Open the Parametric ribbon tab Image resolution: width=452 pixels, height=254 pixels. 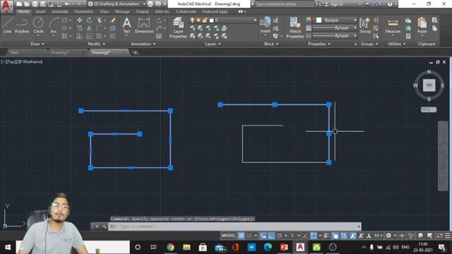point(84,11)
